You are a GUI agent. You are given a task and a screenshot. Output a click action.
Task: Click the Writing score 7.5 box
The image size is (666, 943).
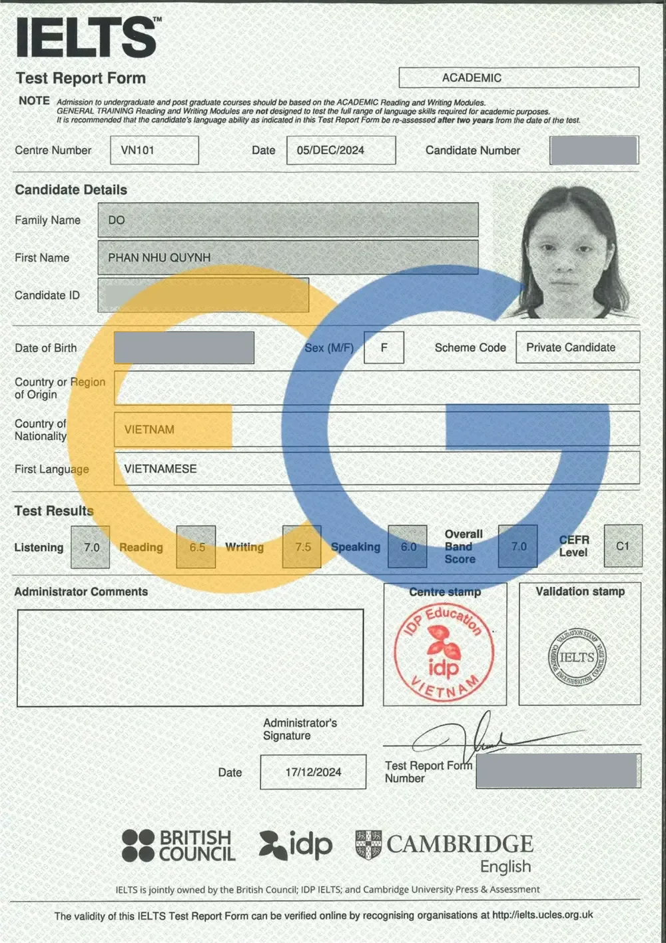[302, 547]
